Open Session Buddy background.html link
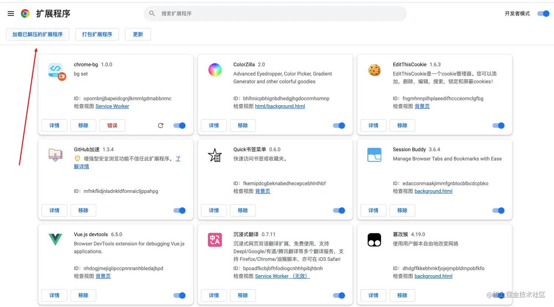The height and width of the screenshot is (307, 554). [433, 191]
